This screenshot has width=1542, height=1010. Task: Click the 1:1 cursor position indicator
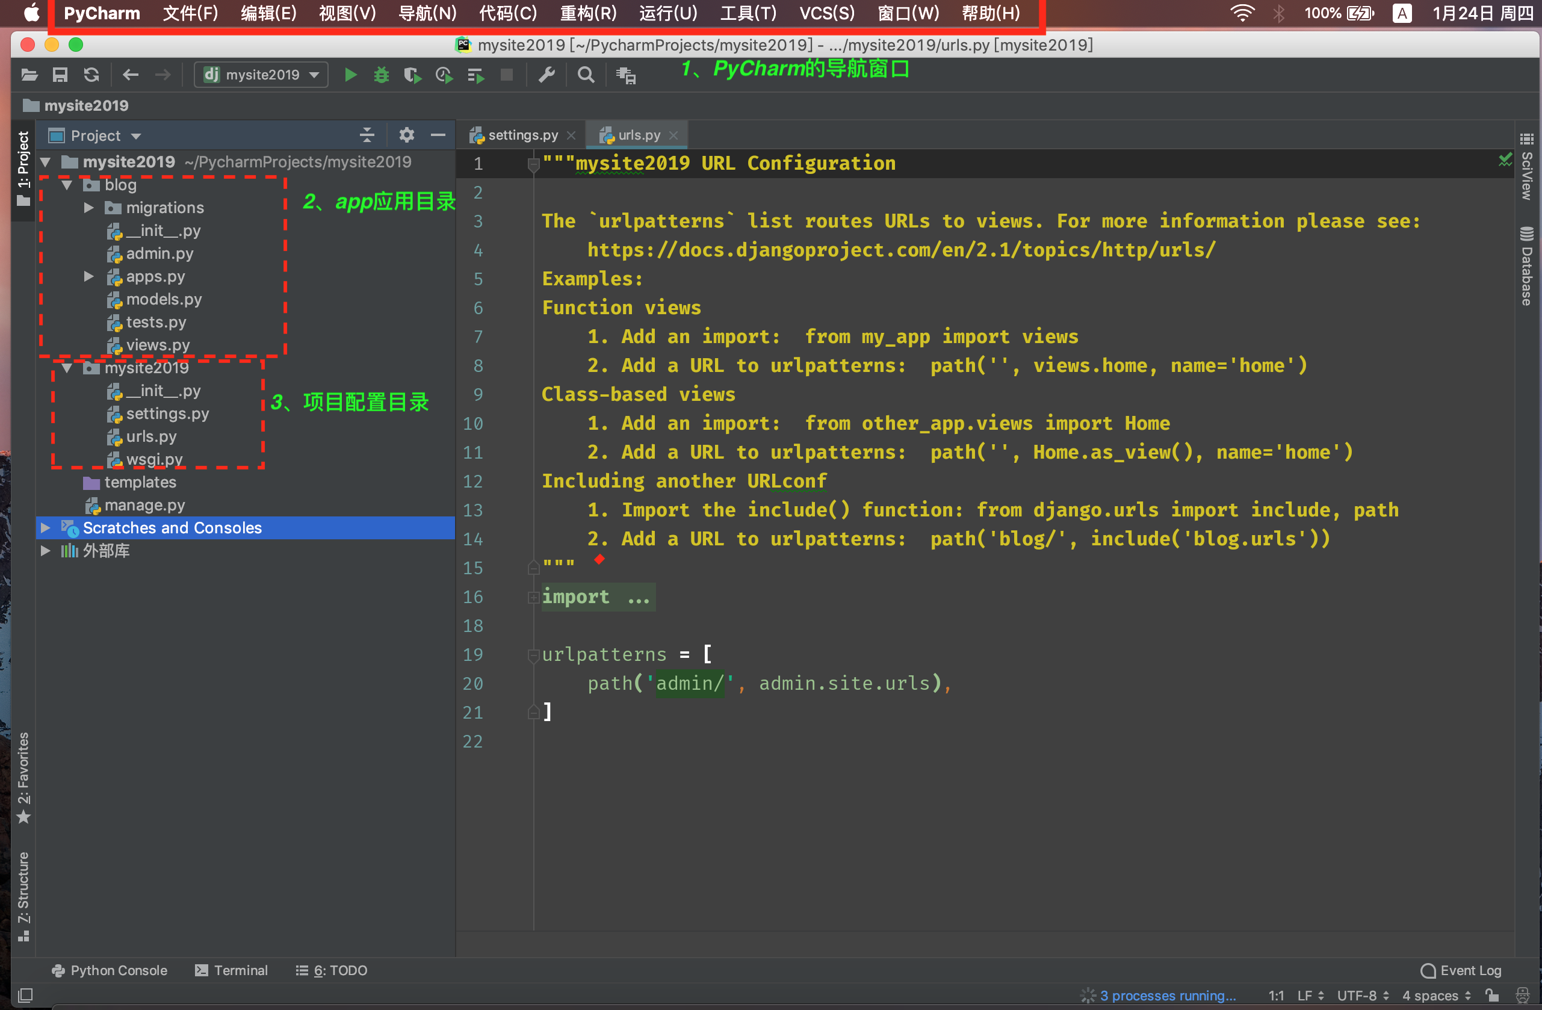click(1276, 995)
